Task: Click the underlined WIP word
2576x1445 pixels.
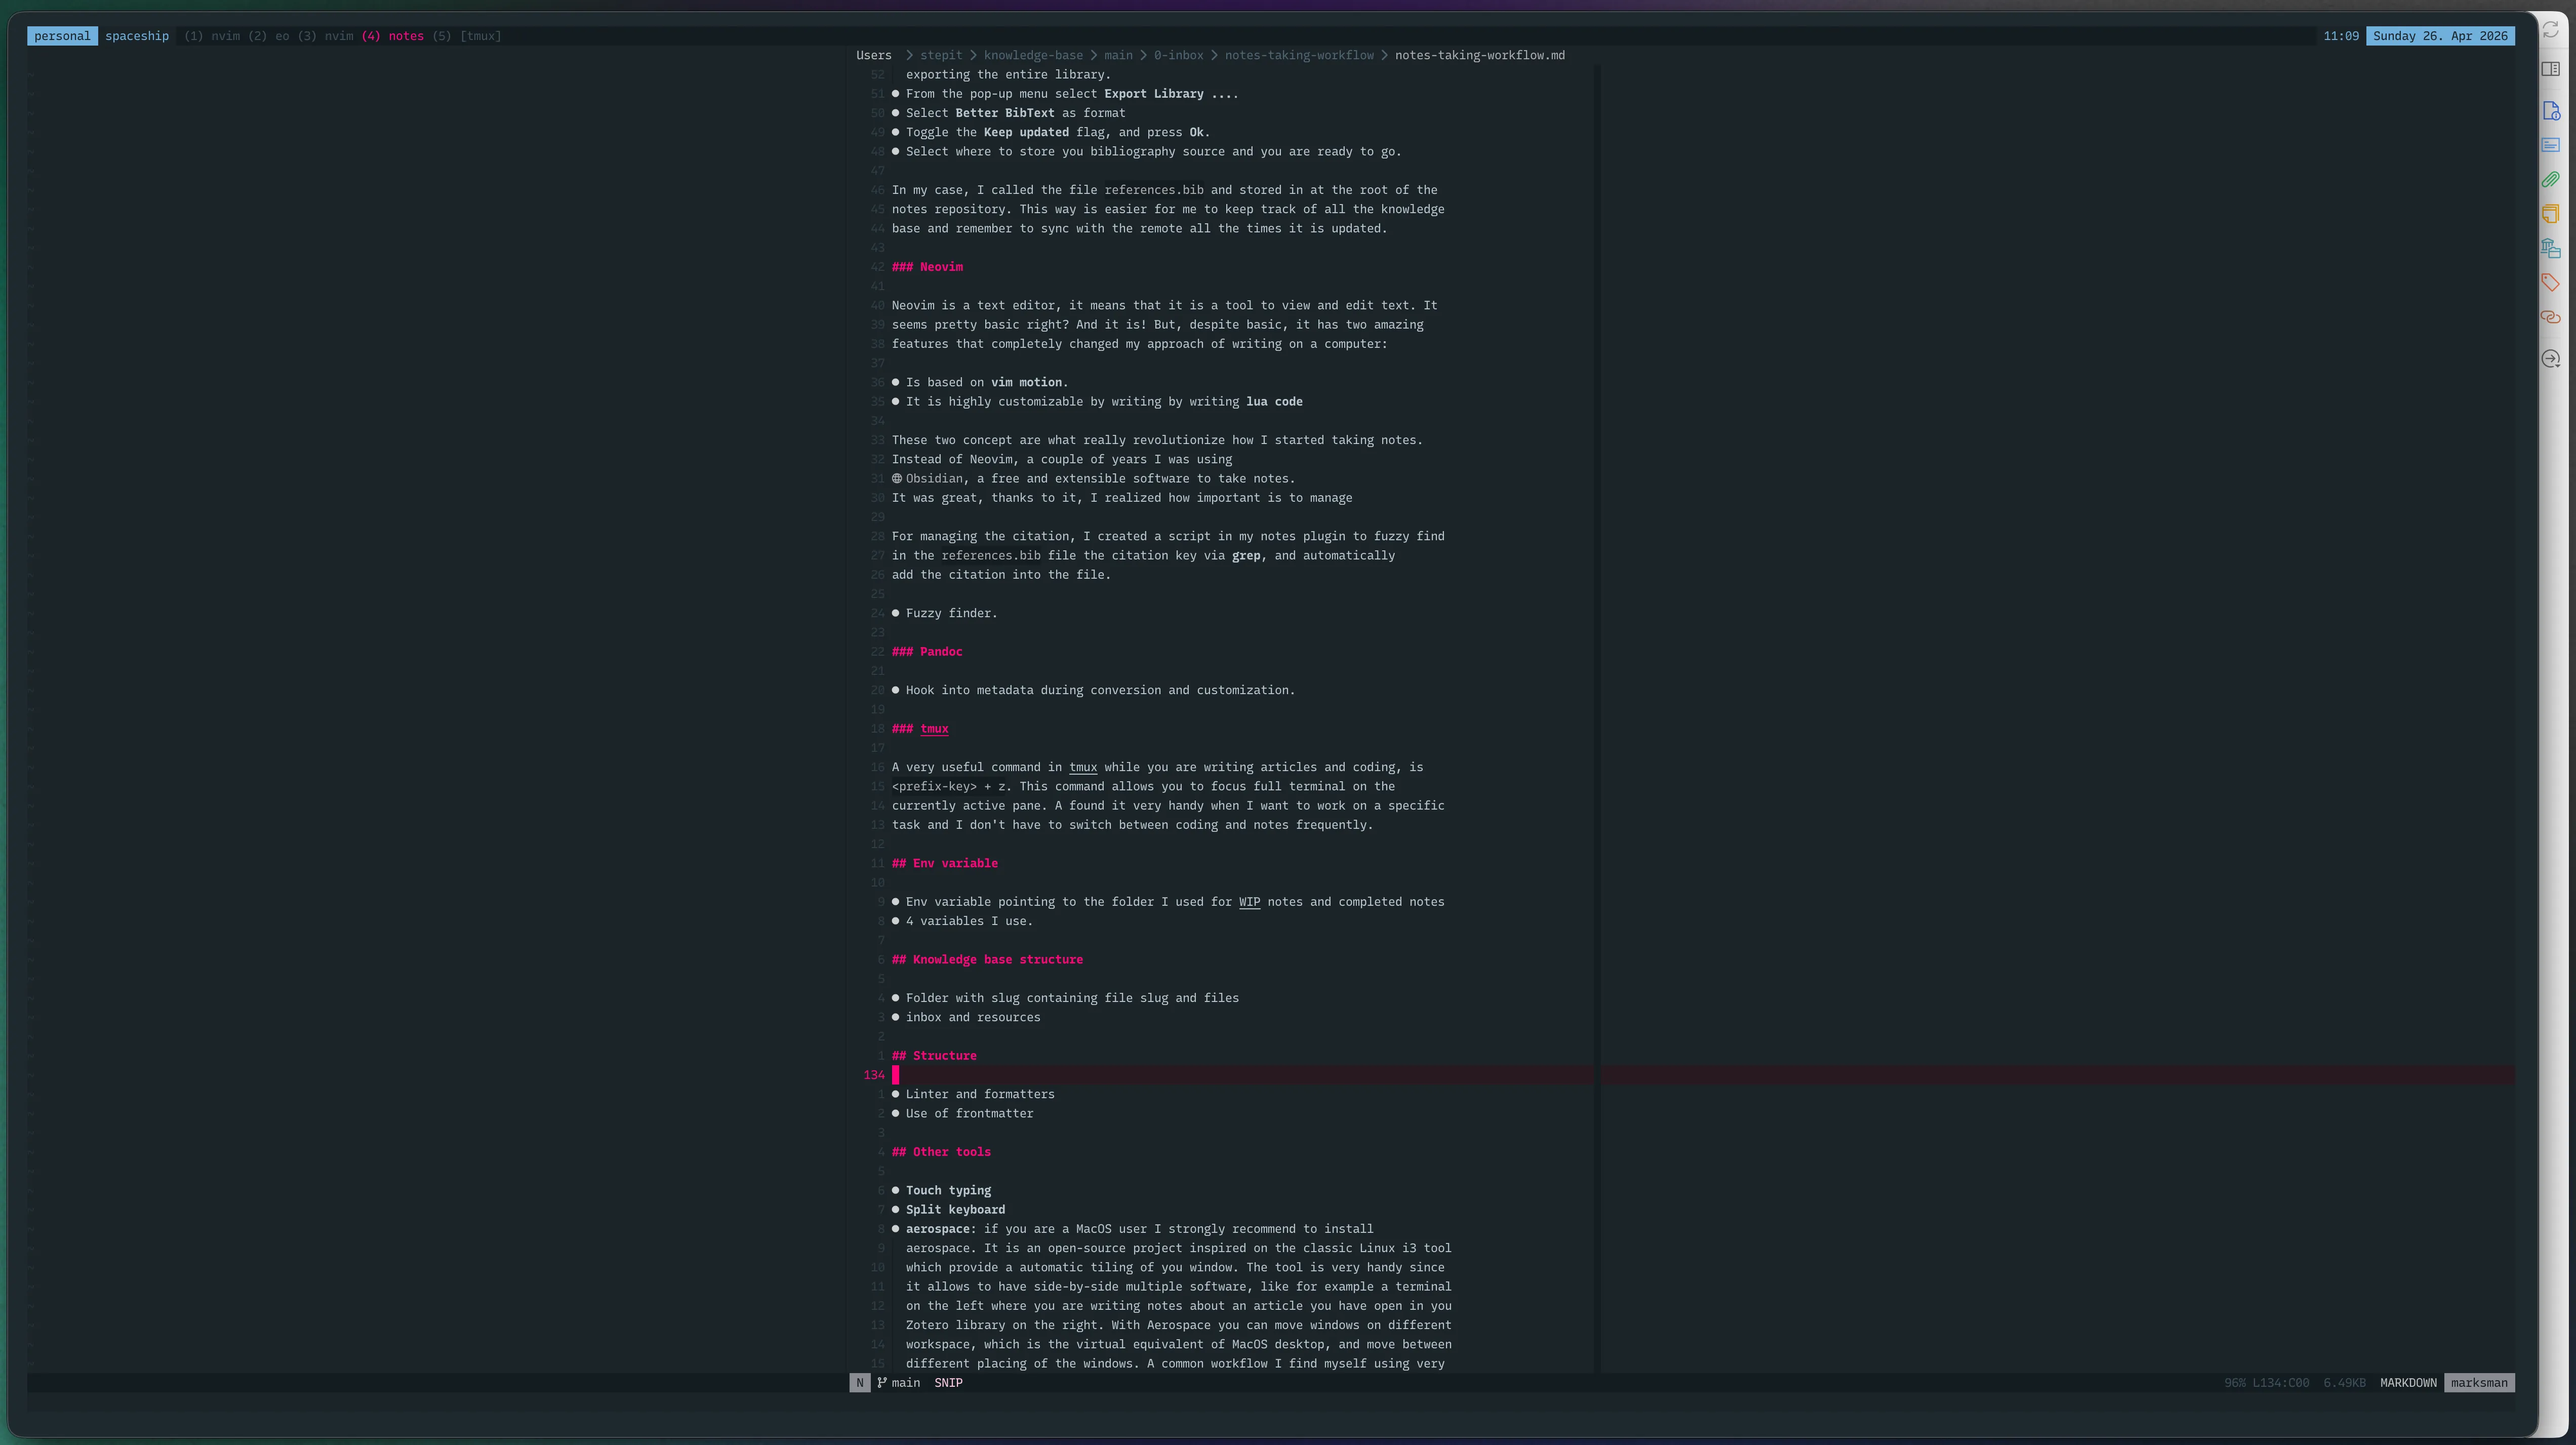Action: tap(1249, 902)
